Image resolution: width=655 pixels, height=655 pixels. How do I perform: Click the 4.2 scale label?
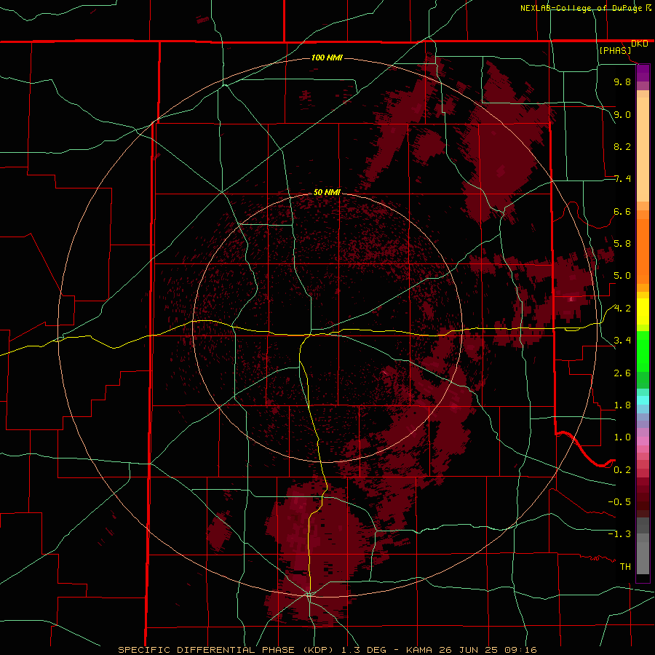(622, 309)
